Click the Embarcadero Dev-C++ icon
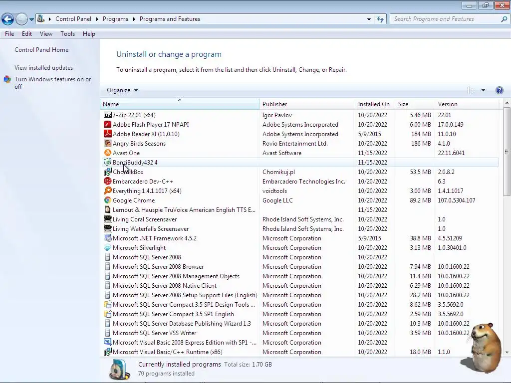Image resolution: width=511 pixels, height=383 pixels. [108, 181]
